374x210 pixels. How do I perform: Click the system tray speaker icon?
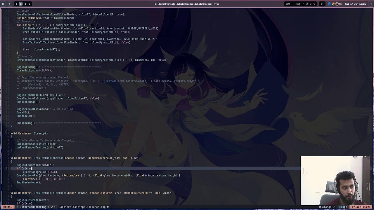[x=340, y=4]
